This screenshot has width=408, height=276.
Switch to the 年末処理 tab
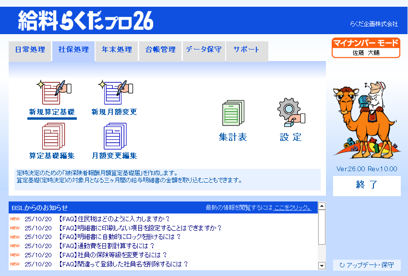(117, 50)
